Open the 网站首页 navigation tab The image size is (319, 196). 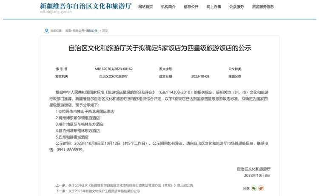145,7
